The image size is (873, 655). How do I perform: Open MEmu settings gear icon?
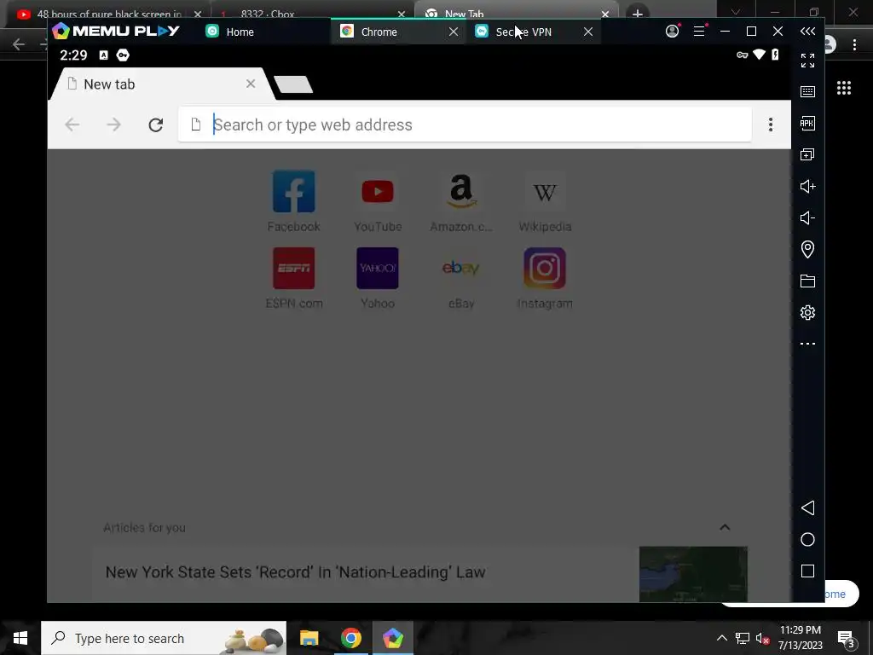pyautogui.click(x=807, y=312)
